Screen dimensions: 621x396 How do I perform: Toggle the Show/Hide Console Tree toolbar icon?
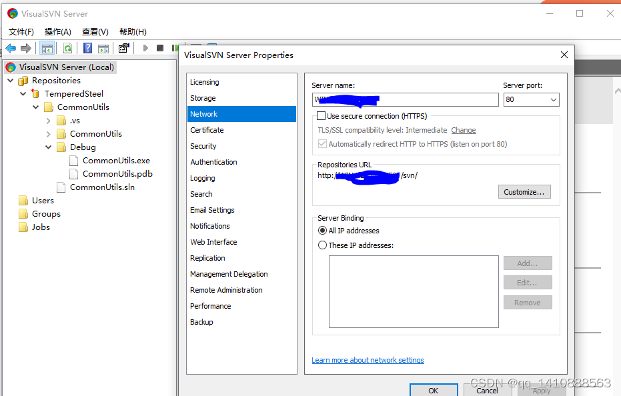click(x=47, y=48)
